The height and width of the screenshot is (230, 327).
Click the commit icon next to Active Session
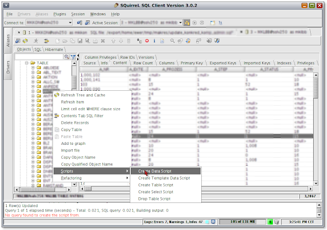(x=194, y=22)
